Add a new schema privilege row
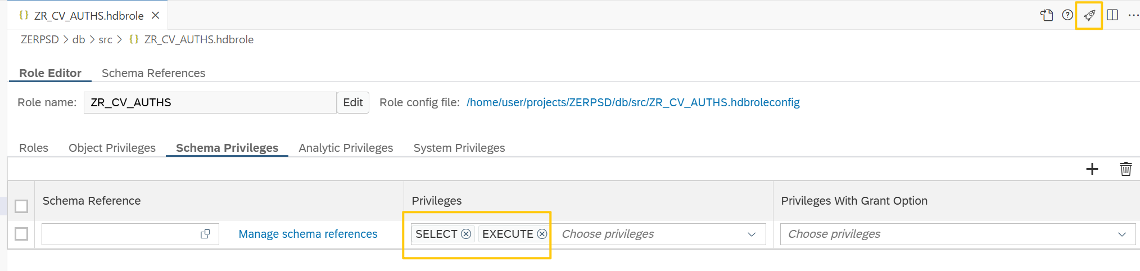1140x271 pixels. (x=1092, y=169)
